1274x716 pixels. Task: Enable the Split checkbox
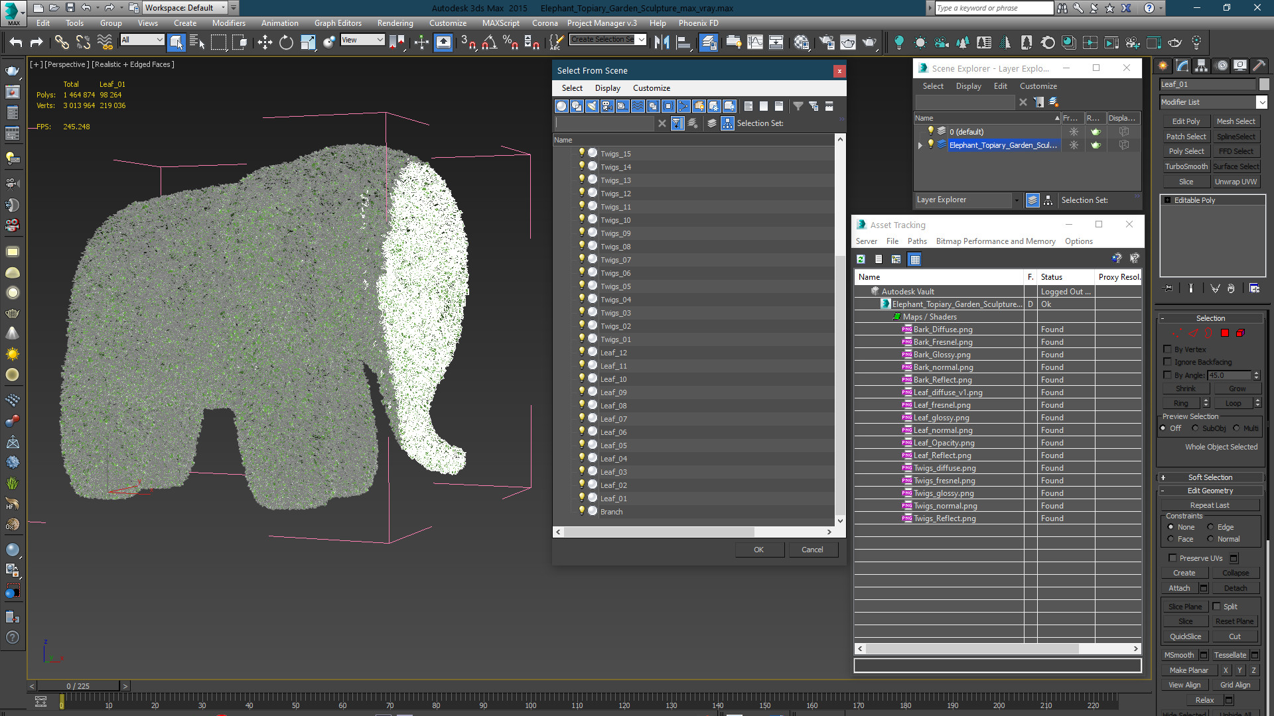[x=1217, y=606]
